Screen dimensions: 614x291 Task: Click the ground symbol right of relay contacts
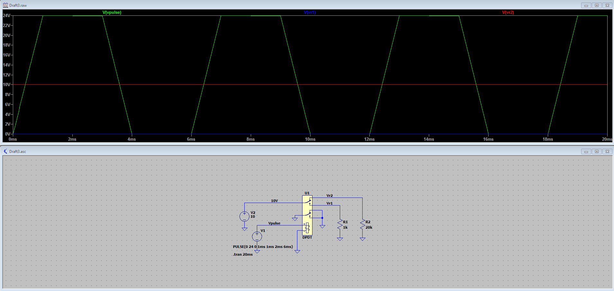click(x=322, y=227)
